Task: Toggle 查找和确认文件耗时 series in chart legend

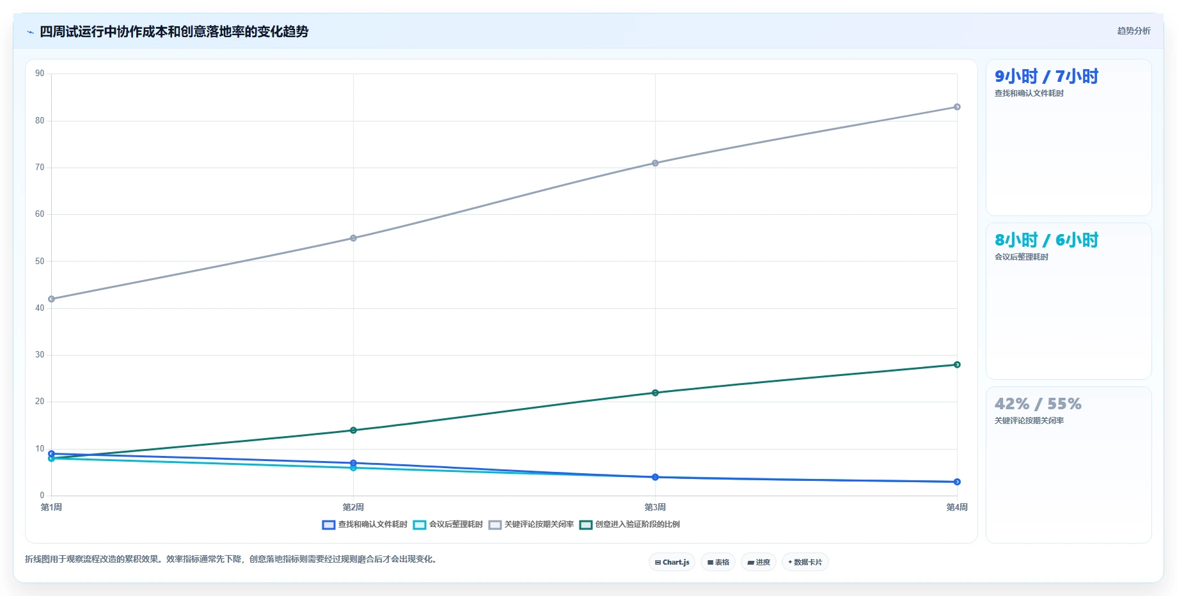Action: pyautogui.click(x=365, y=524)
